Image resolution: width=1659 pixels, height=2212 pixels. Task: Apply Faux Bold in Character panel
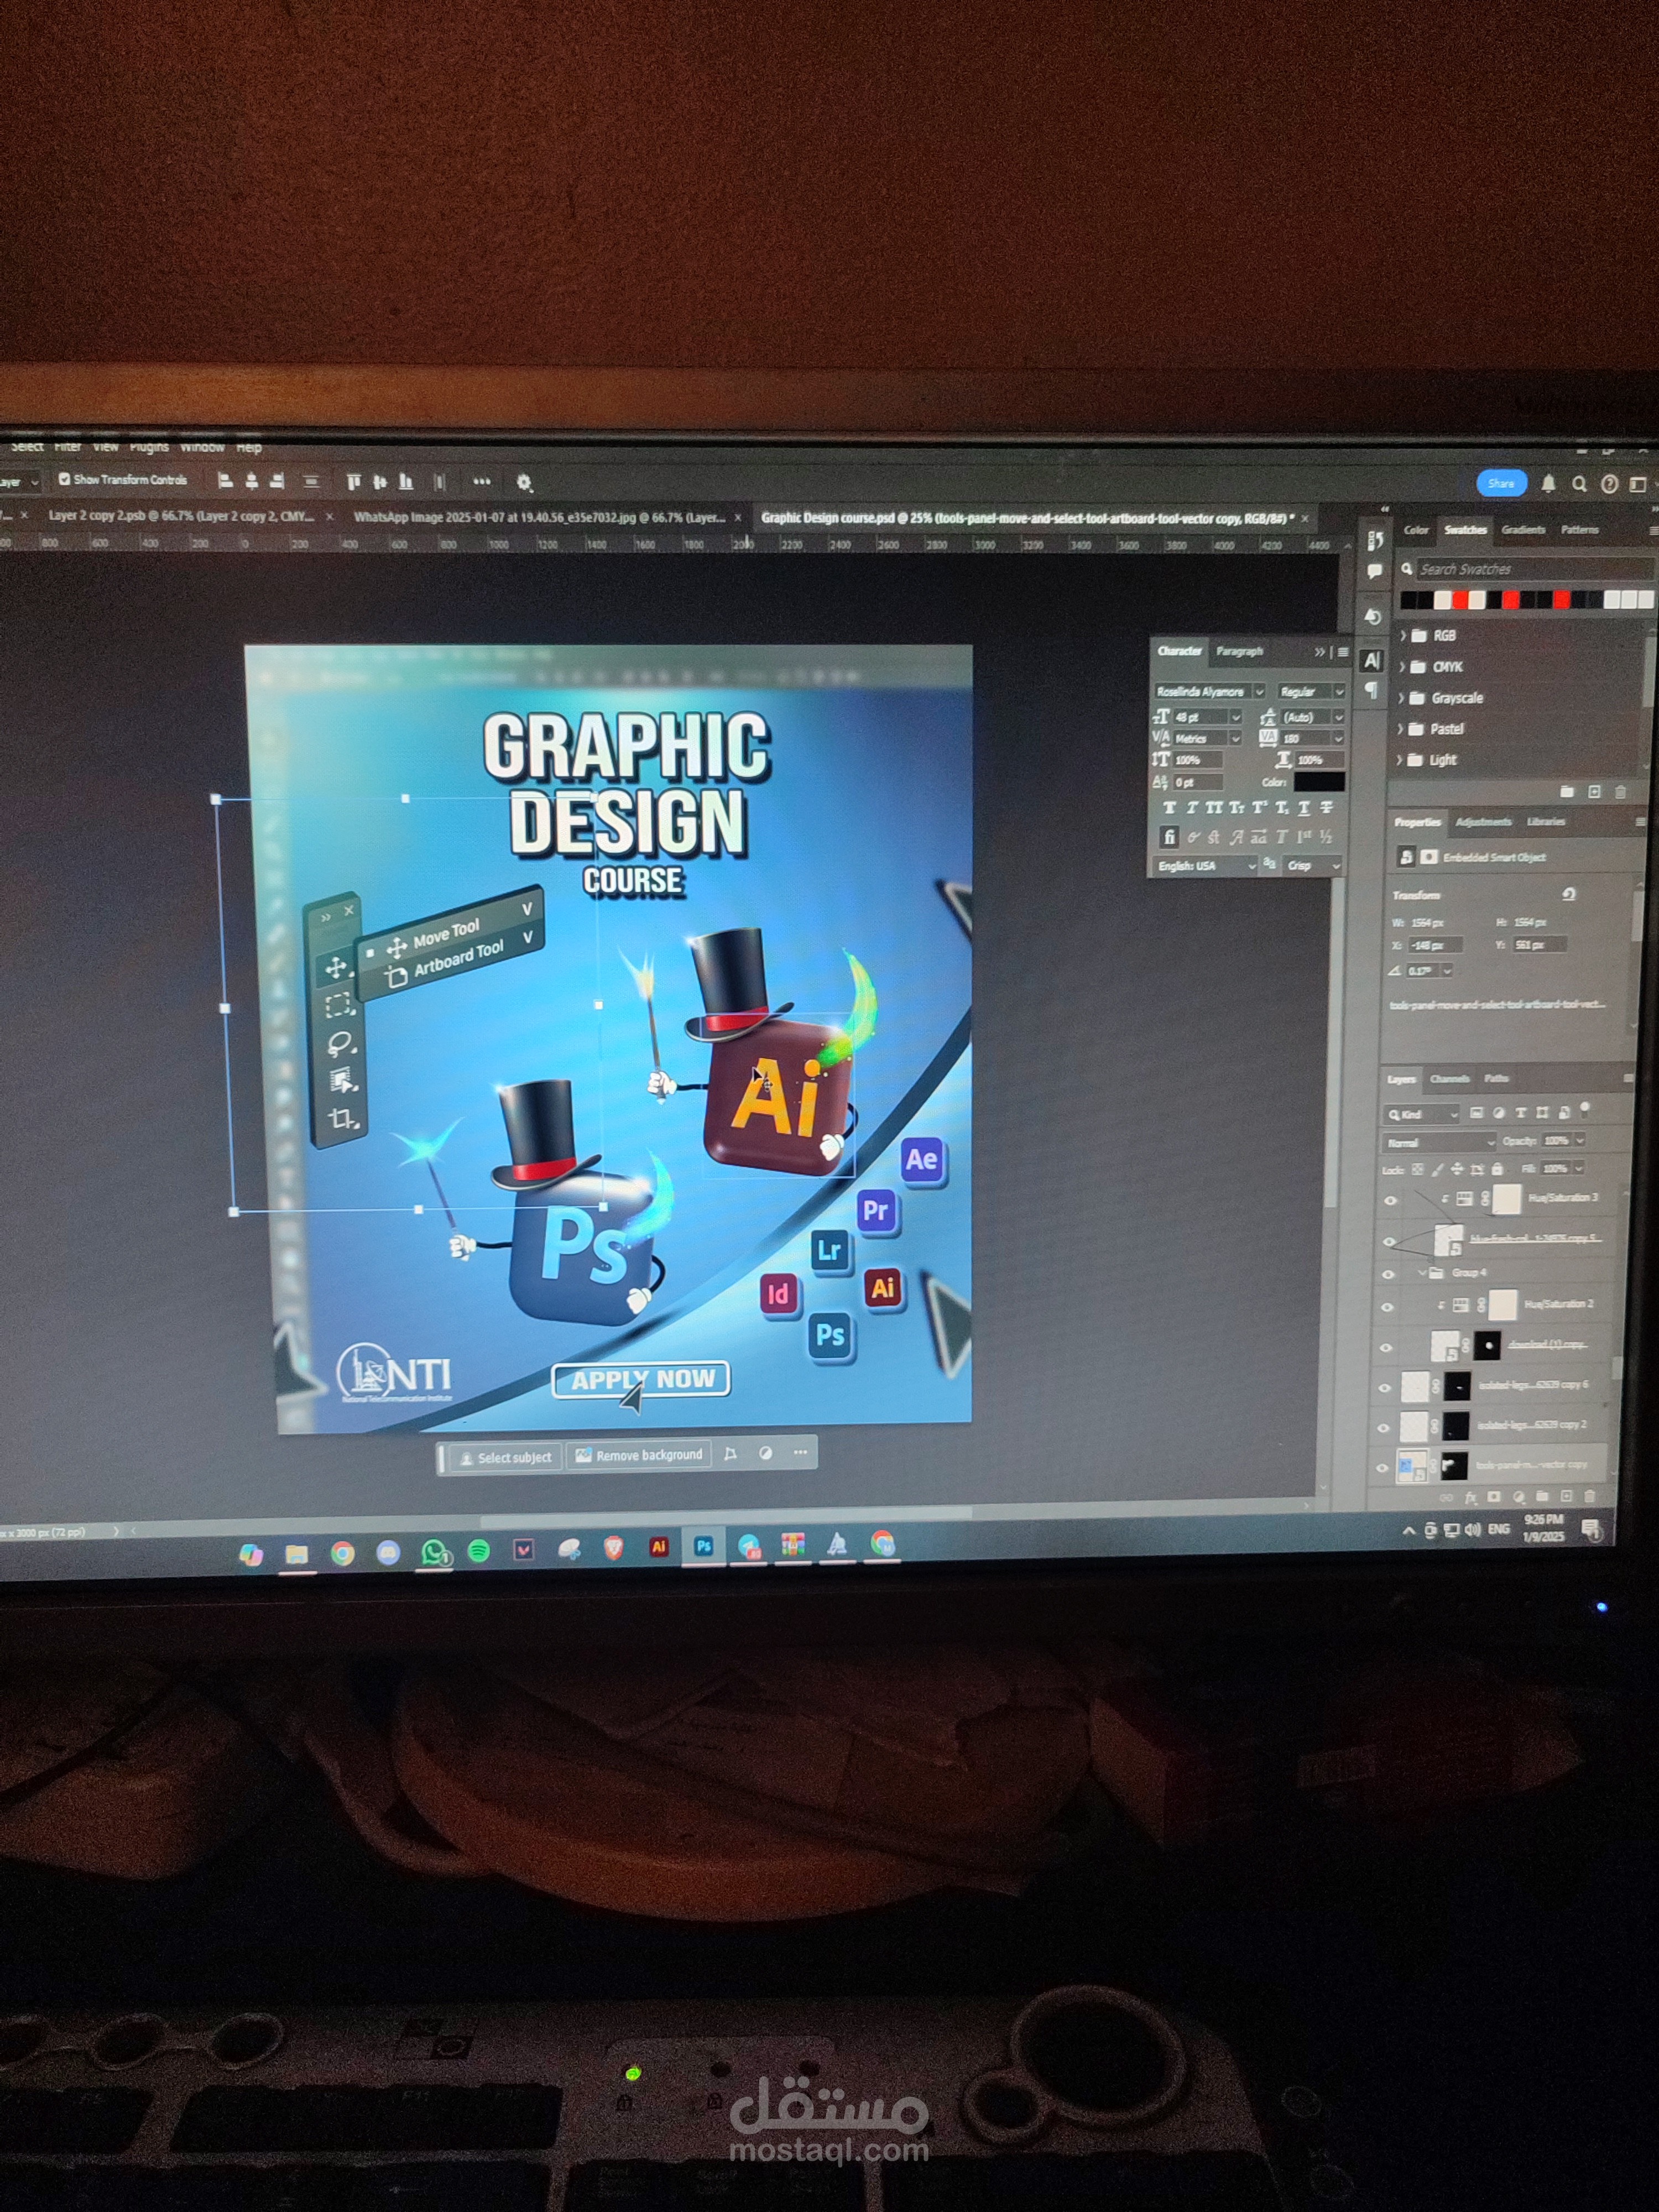(1169, 807)
